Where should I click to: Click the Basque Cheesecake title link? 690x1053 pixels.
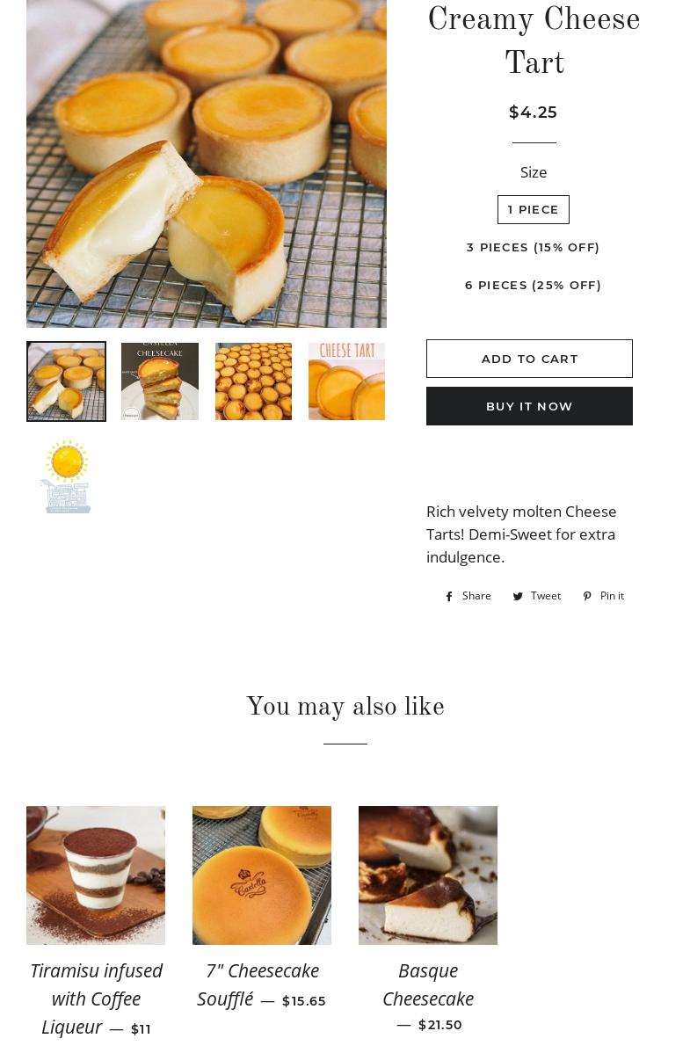(428, 984)
